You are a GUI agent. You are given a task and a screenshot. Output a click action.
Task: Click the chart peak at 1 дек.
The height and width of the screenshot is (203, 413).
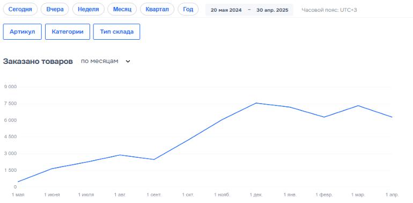click(256, 103)
